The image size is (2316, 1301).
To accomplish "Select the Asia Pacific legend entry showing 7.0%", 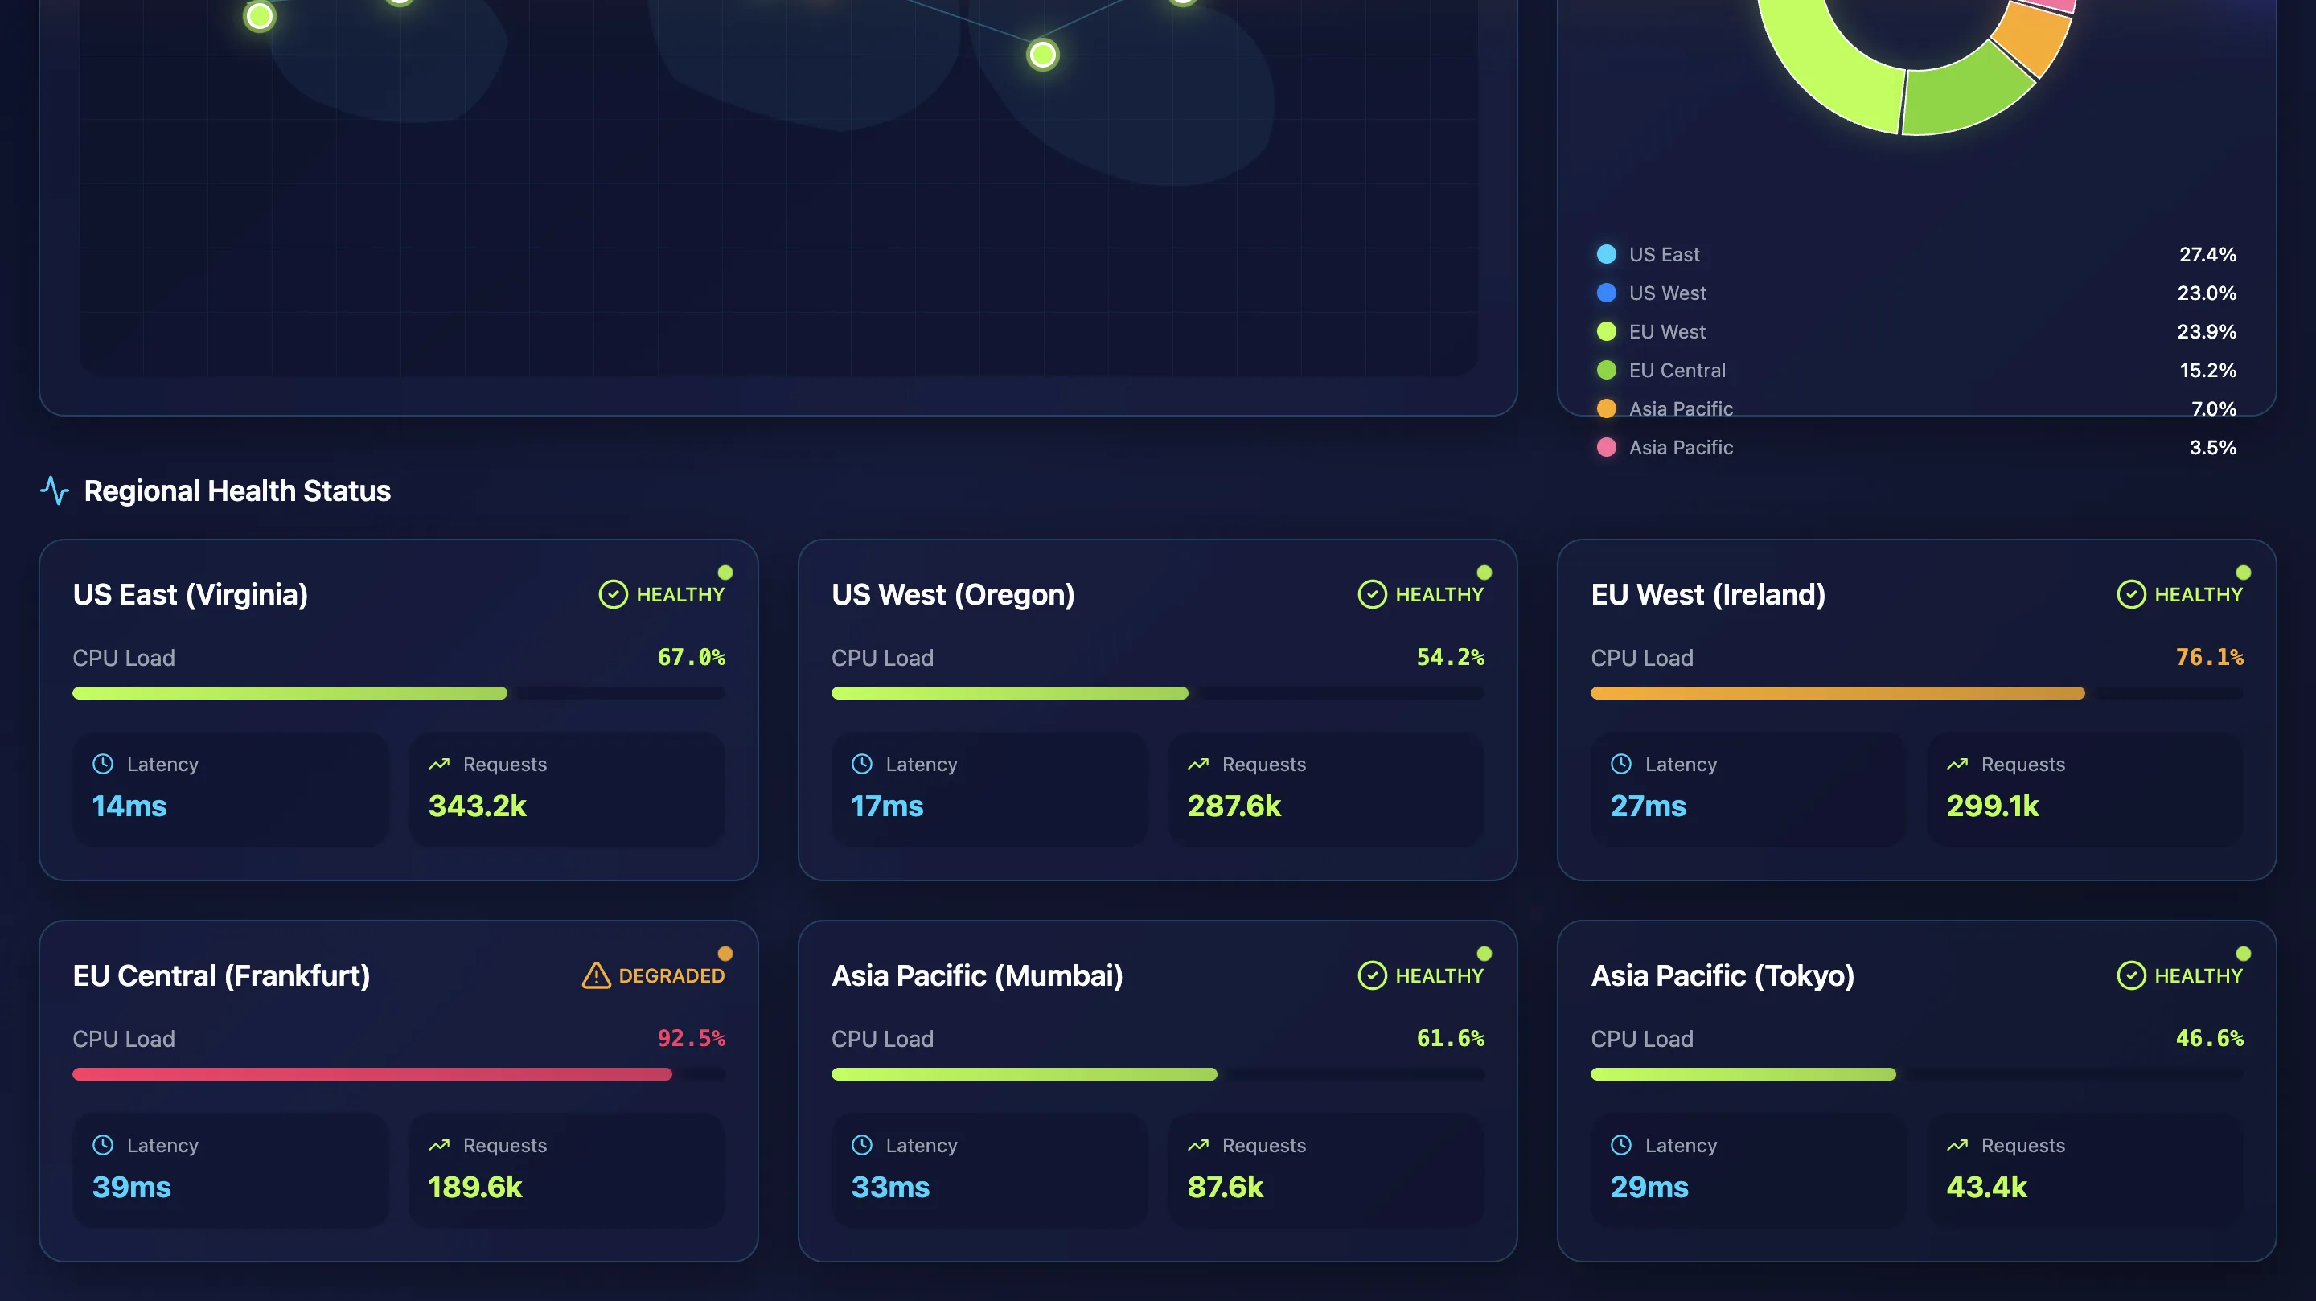I will (1681, 408).
